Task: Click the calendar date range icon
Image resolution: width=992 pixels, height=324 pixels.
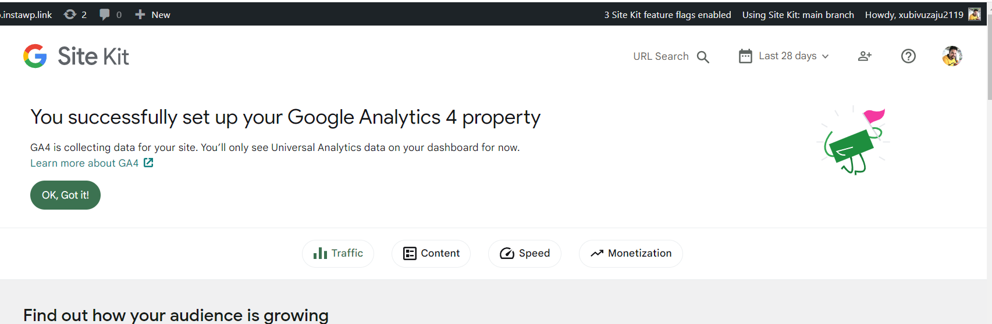Action: click(x=745, y=56)
